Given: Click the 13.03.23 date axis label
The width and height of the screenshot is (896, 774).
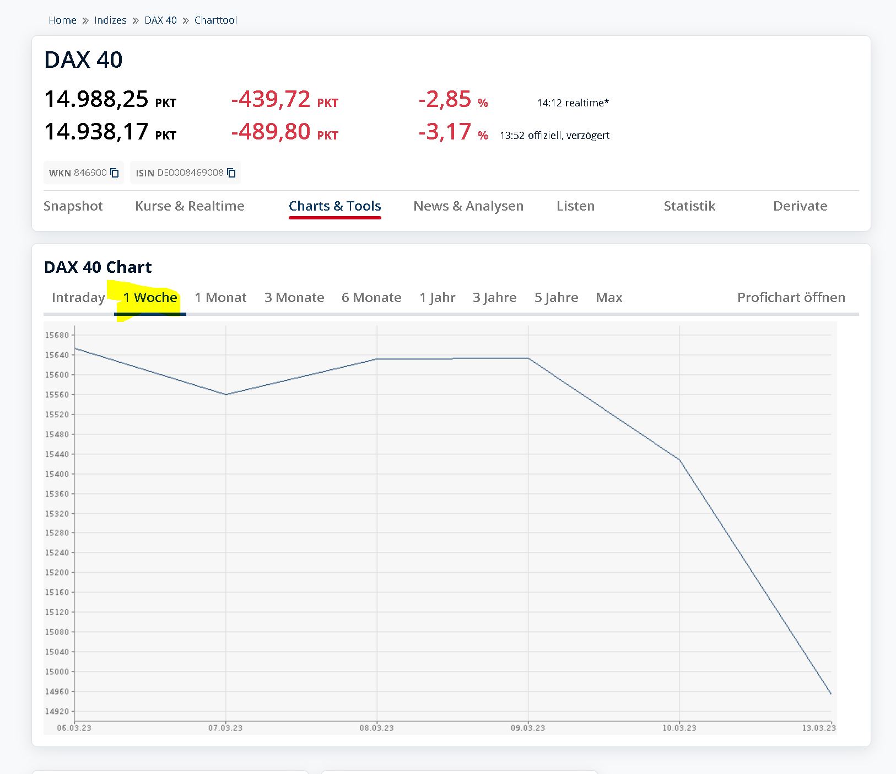Looking at the screenshot, I should click(x=819, y=728).
